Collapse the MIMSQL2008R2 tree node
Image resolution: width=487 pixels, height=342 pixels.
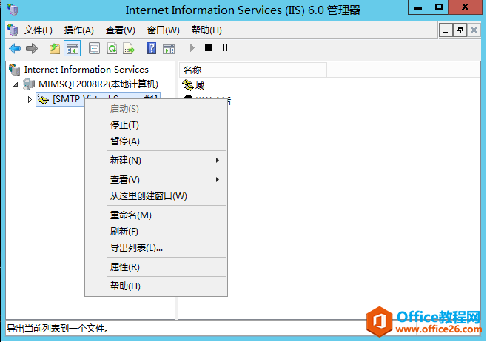coord(16,84)
